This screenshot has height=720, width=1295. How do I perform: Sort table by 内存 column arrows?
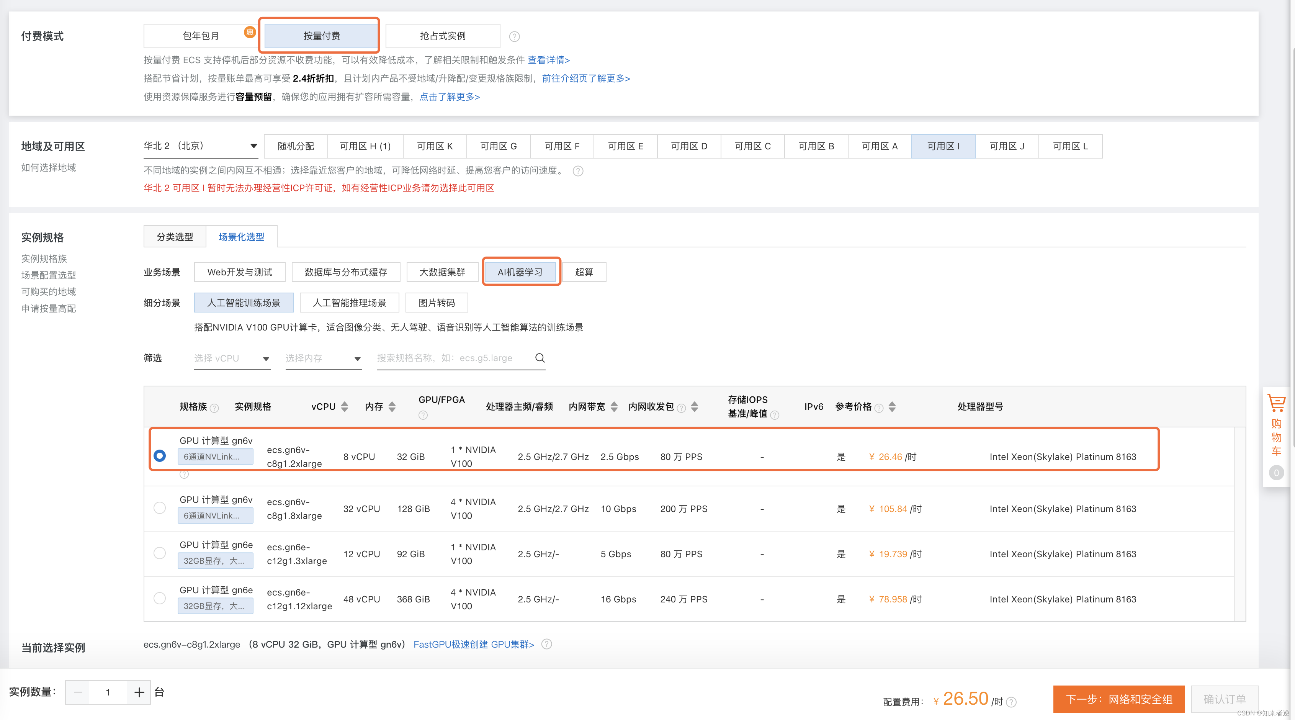[392, 407]
